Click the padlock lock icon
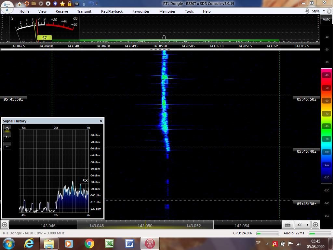Screen dimensions: 333x250 click(x=70, y=3)
